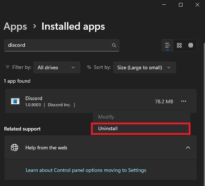This screenshot has height=186, width=205.
Task: Minimize the Settings window
Action: pyautogui.click(x=164, y=5)
